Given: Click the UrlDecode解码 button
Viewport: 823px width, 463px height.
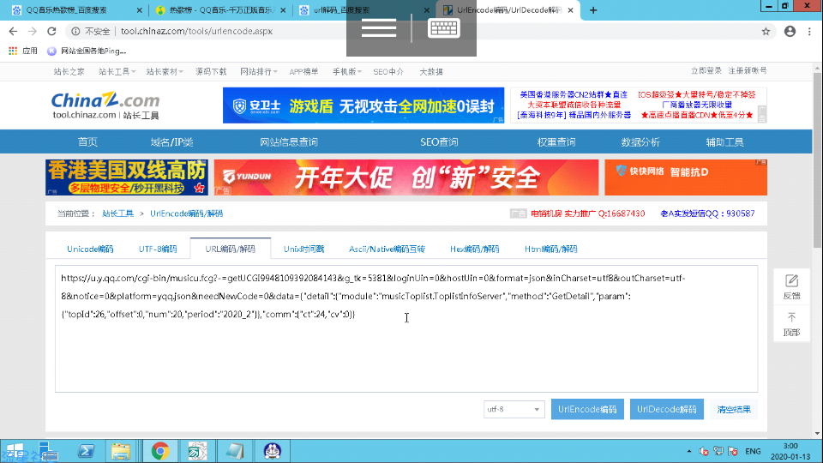Looking at the screenshot, I should point(667,410).
